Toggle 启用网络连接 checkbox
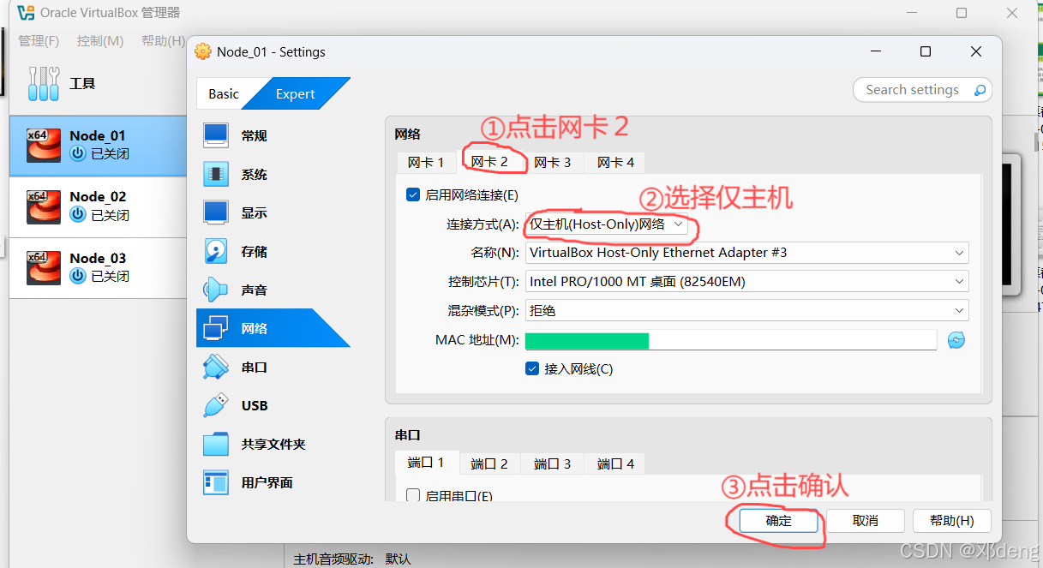Image resolution: width=1043 pixels, height=568 pixels. [413, 194]
